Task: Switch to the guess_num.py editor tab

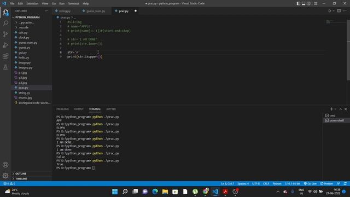Action: pyautogui.click(x=96, y=11)
